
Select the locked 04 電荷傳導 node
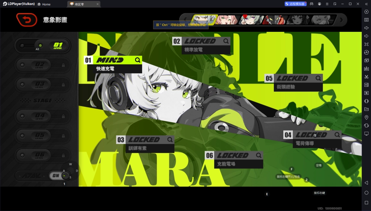tap(312, 139)
